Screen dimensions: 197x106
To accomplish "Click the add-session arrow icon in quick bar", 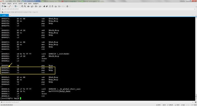I will [2, 12].
